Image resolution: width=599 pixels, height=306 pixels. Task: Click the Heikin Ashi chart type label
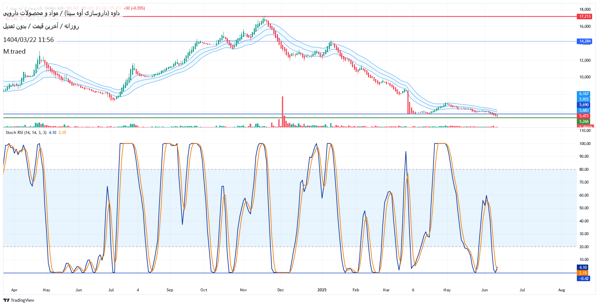(x=54, y=8)
